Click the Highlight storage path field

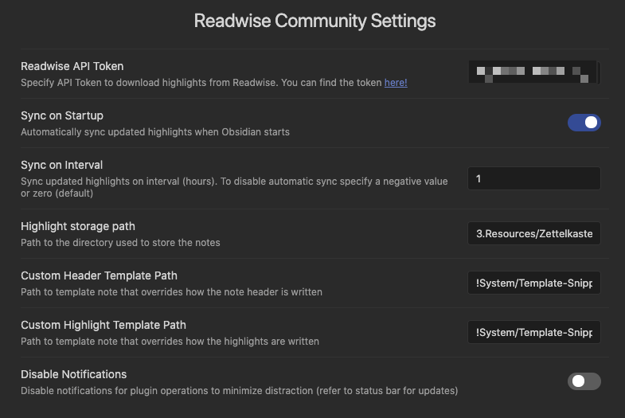tap(534, 233)
